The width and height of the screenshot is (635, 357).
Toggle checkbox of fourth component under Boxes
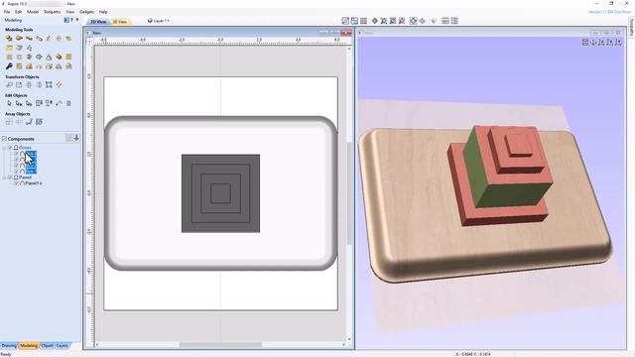17,172
